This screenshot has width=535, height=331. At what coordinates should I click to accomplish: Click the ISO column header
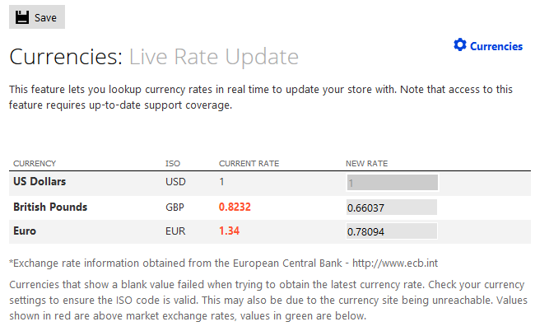click(173, 164)
